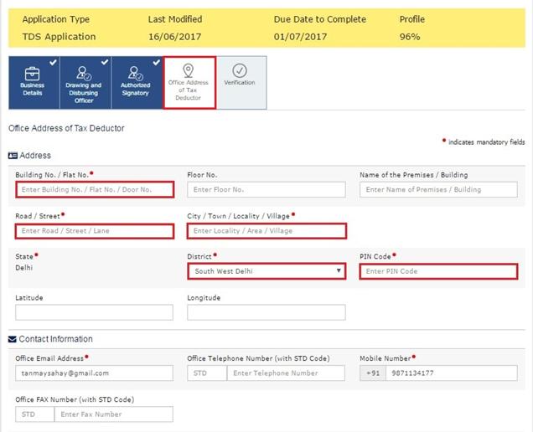533x432 pixels.
Task: Focus the City / Town / Locality field
Action: tap(266, 231)
